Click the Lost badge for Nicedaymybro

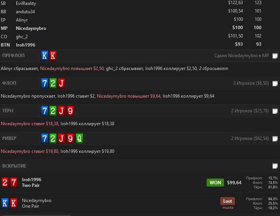[227, 201]
